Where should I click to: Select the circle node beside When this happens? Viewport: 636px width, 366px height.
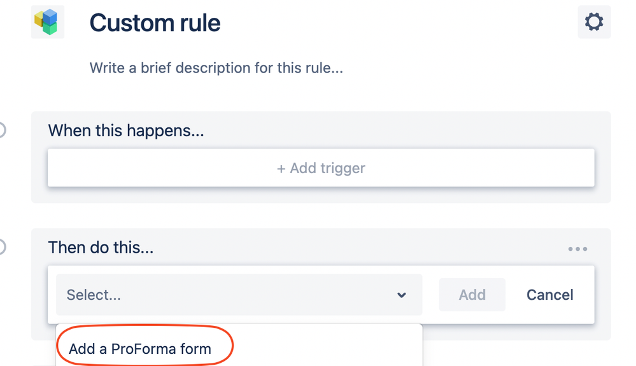pyautogui.click(x=1, y=130)
